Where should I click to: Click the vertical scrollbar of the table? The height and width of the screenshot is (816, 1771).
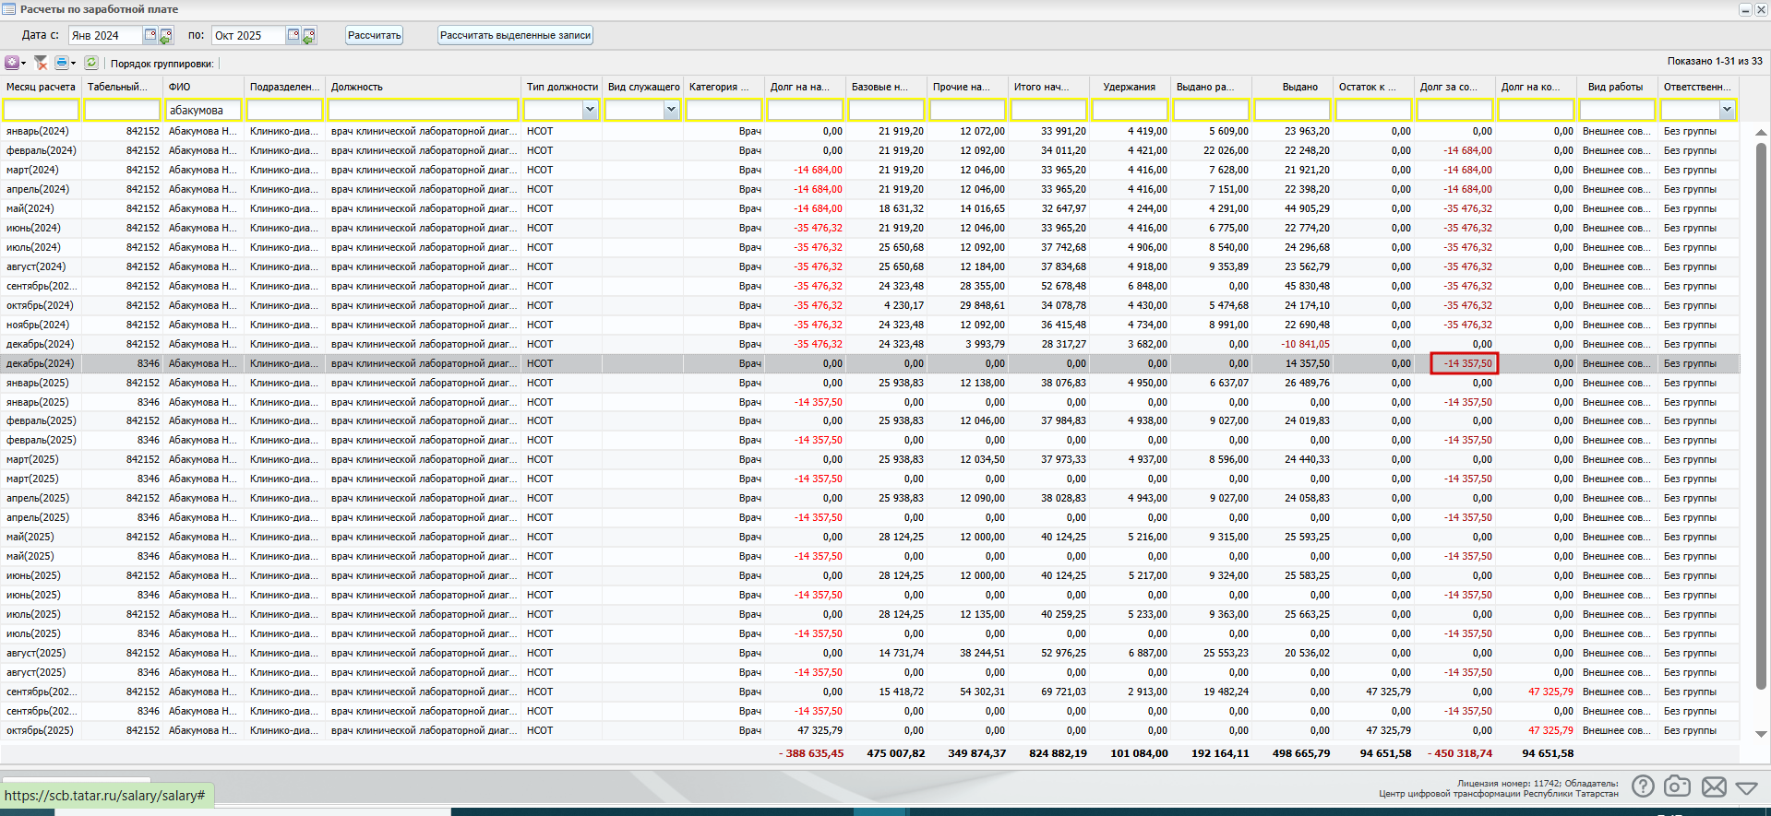coord(1761,415)
